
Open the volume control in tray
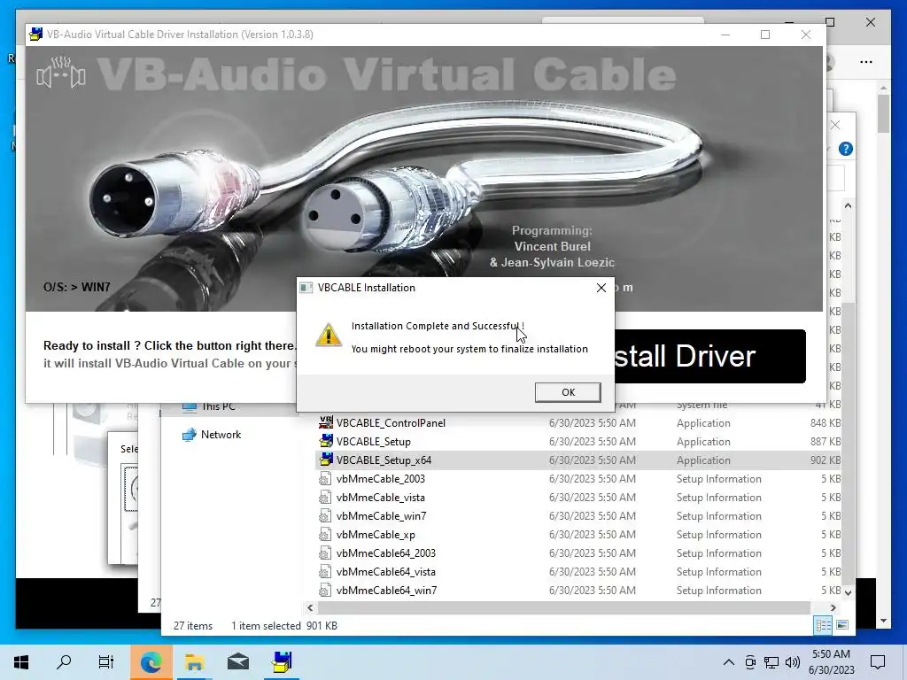click(793, 662)
